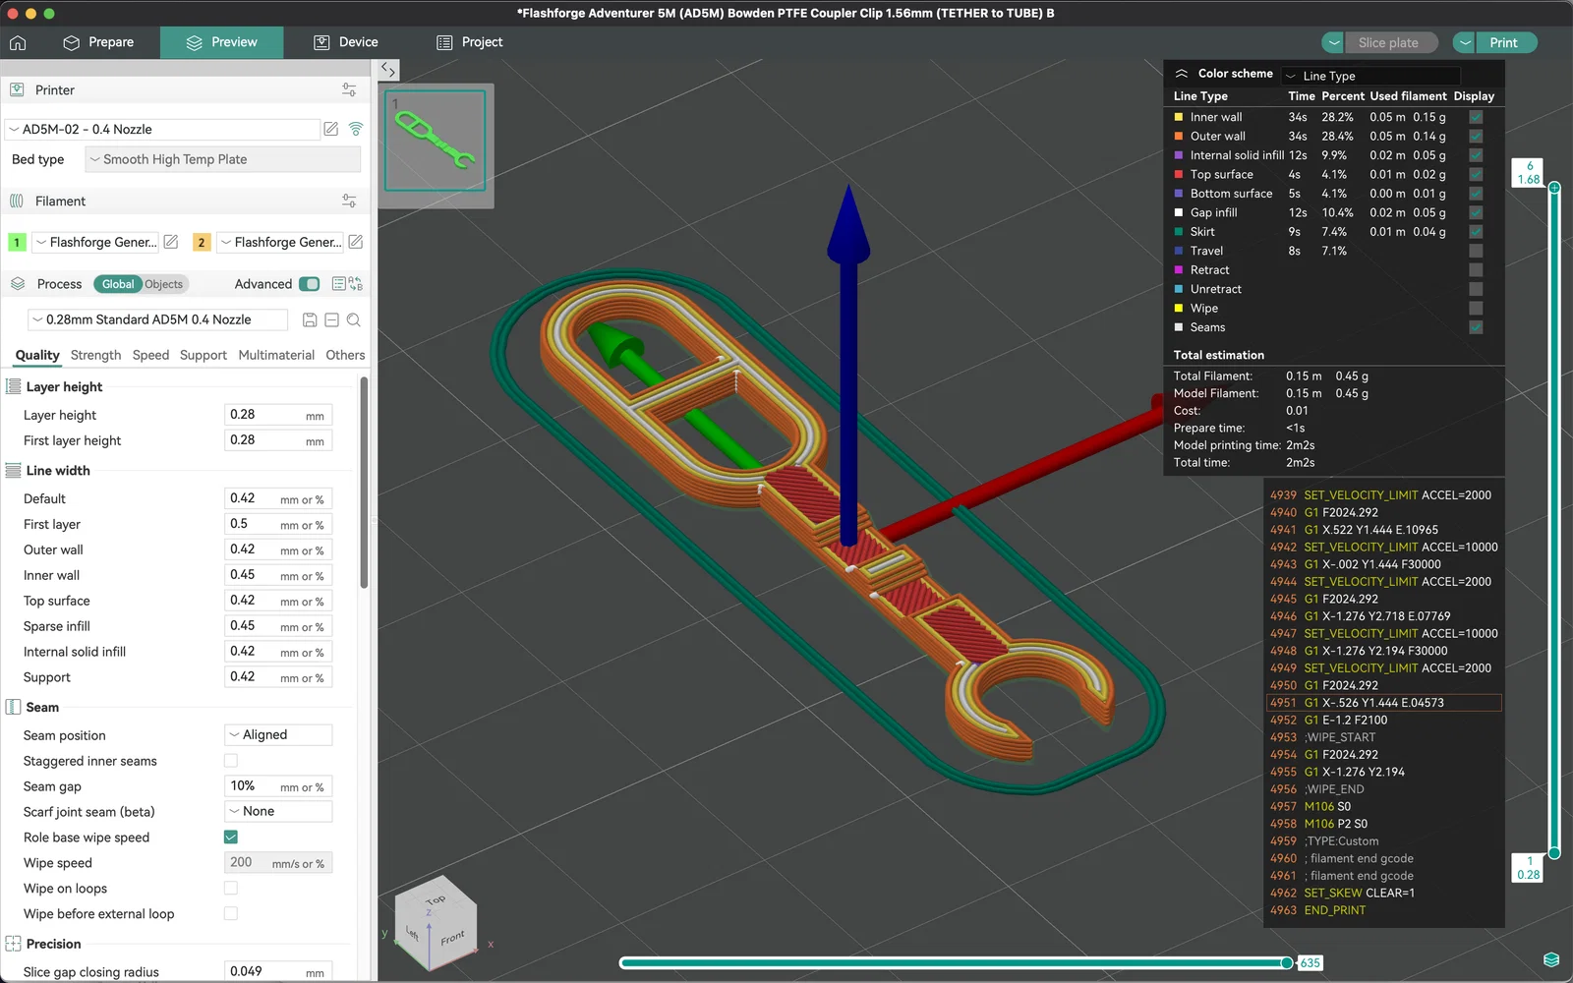The width and height of the screenshot is (1573, 983).
Task: Open printer settings sliders icon
Action: 349,89
